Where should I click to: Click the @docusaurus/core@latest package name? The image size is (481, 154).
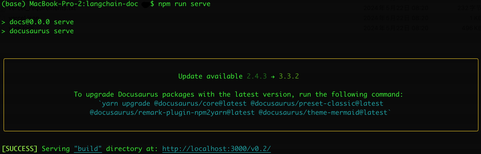click(x=200, y=103)
